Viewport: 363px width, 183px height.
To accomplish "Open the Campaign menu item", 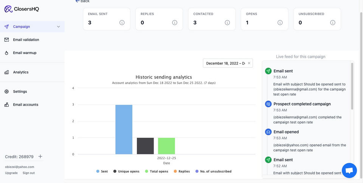I will [32, 26].
